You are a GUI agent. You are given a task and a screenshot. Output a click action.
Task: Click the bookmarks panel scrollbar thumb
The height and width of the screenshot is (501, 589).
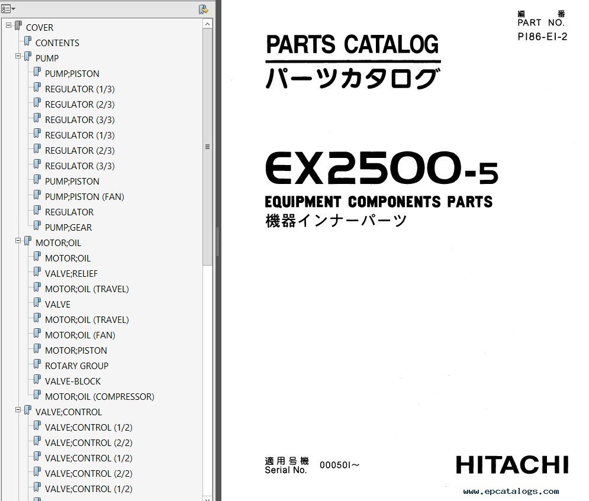click(x=207, y=147)
